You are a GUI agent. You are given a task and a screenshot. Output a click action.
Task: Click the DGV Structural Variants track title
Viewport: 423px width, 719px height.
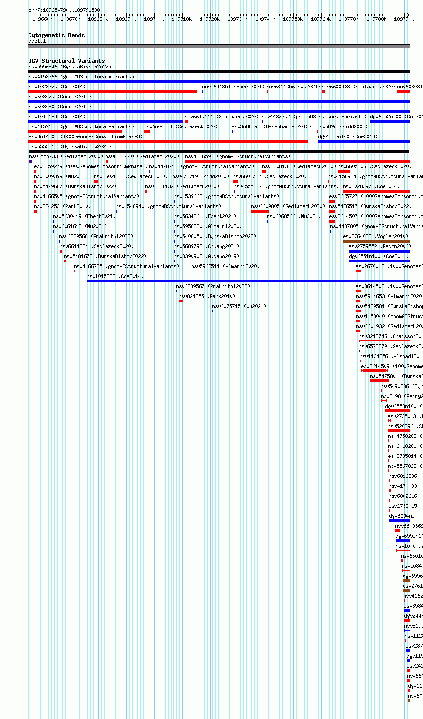tap(67, 61)
